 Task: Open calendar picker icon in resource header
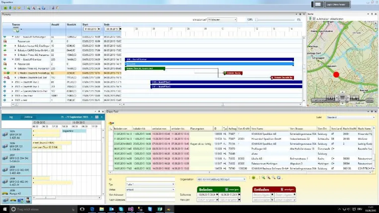96,117
